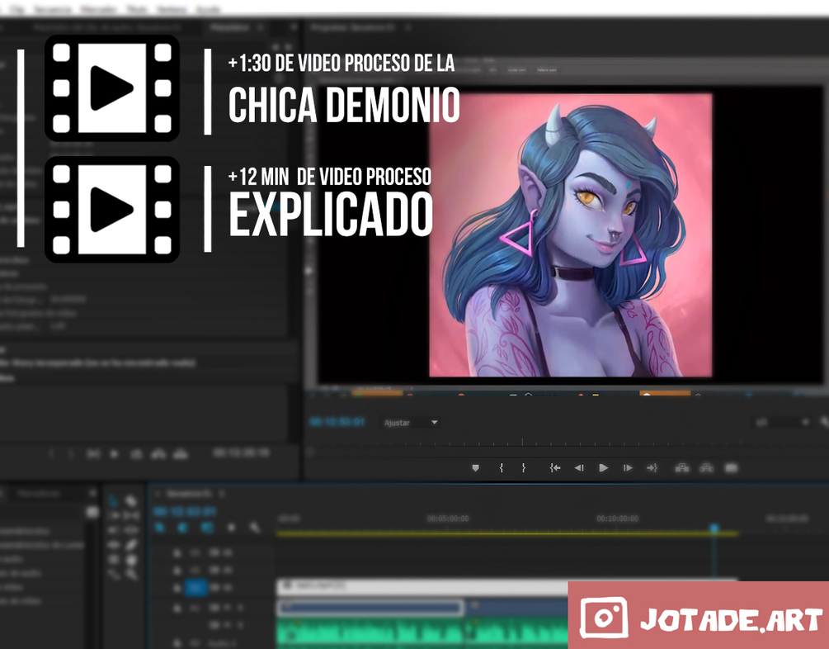Image resolution: width=829 pixels, height=649 pixels.
Task: Mark In point in Program monitor
Action: click(502, 468)
